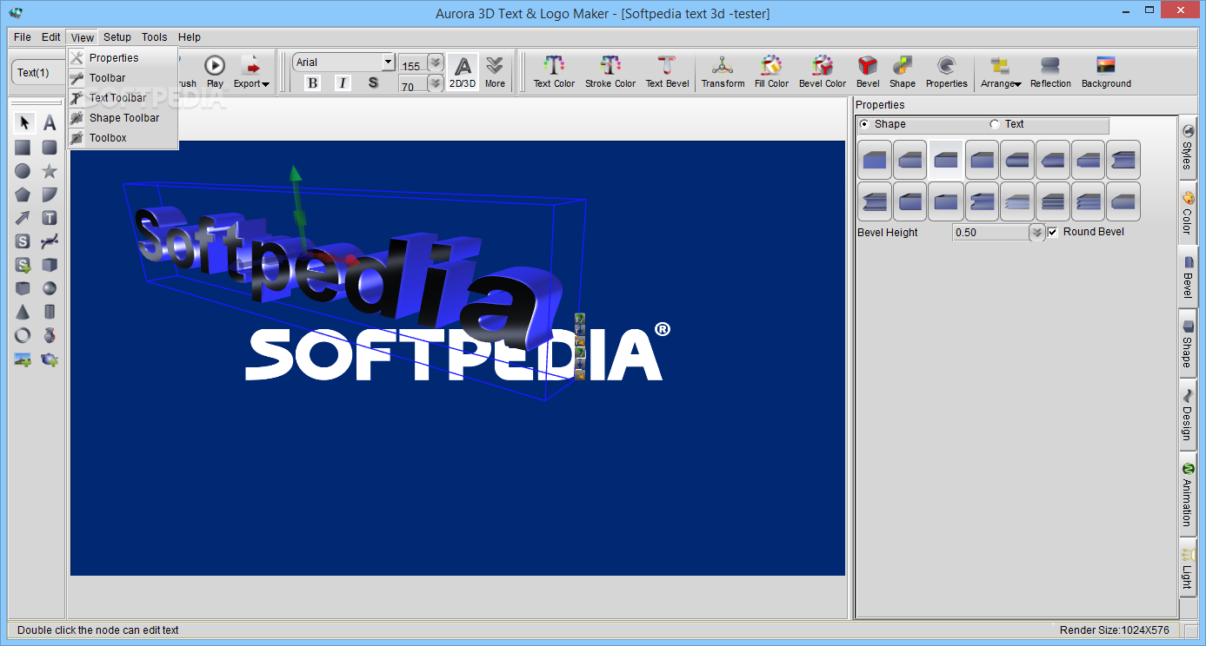This screenshot has height=646, width=1206.
Task: Open the Bevel Height dropdown arrow
Action: [1036, 232]
